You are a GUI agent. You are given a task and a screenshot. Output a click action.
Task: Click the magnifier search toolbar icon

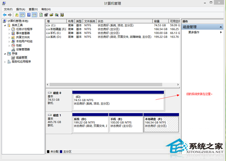[56, 15]
